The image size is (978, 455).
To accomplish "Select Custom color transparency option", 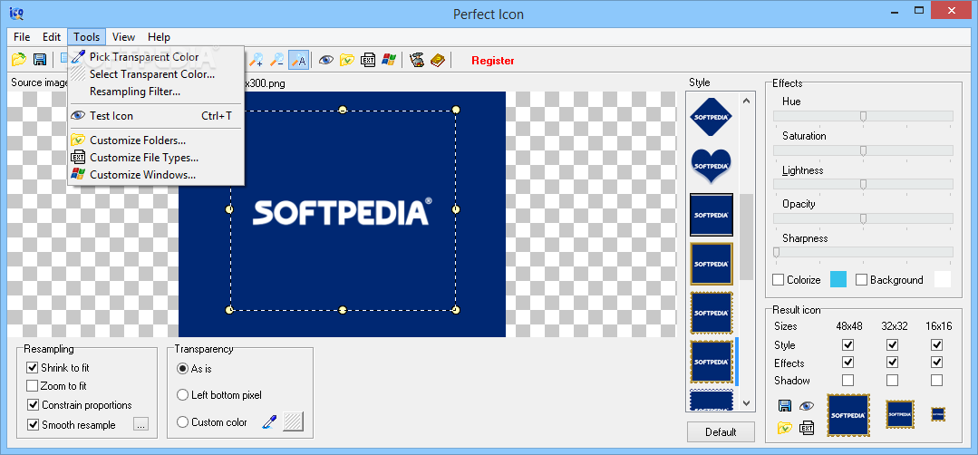I will (x=183, y=422).
